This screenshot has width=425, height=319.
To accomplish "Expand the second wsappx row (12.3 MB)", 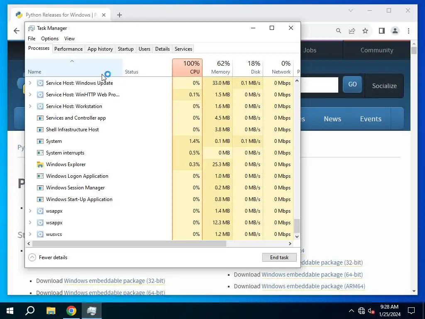I will click(30, 223).
